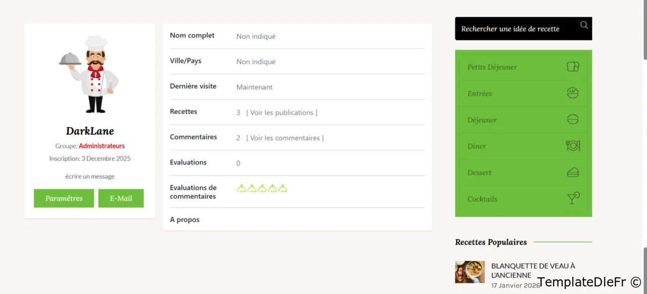Image resolution: width=647 pixels, height=294 pixels.
Task: Click the toast icon beside Petits Déjeuner
Action: (x=572, y=67)
